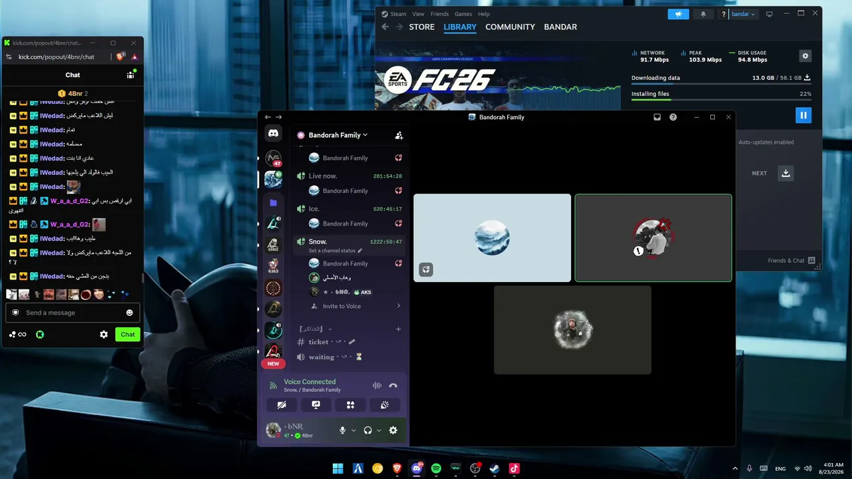Click the Send a message field in Kick
Viewport: 852px width, 479px height.
click(x=72, y=313)
